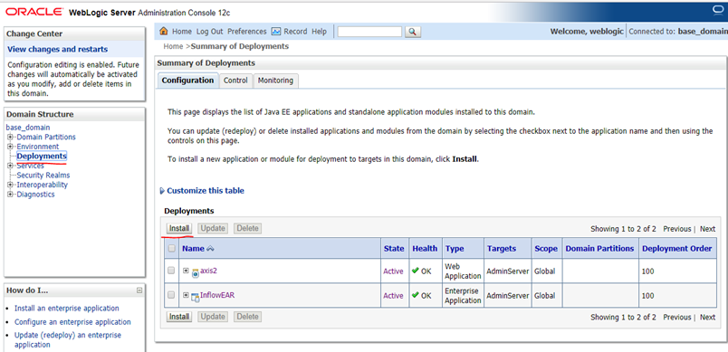
Task: Click the Name column sort arrow icon
Action: [210, 249]
